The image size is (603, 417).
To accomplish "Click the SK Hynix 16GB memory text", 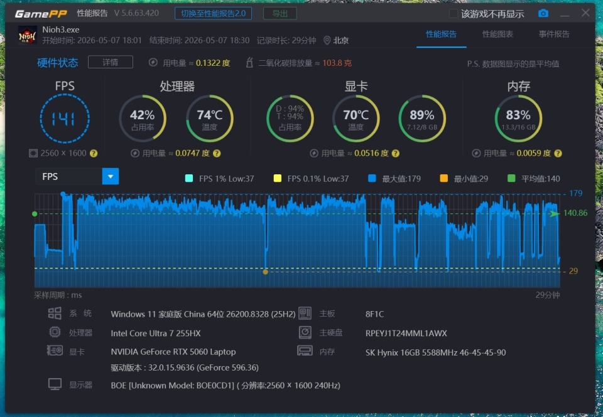I will (x=436, y=352).
